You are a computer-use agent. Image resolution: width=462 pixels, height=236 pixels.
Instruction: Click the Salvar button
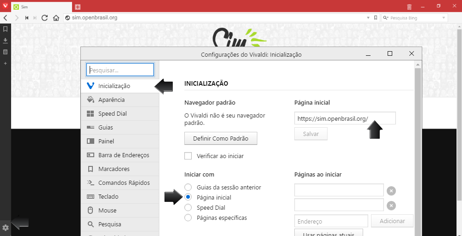(x=311, y=134)
